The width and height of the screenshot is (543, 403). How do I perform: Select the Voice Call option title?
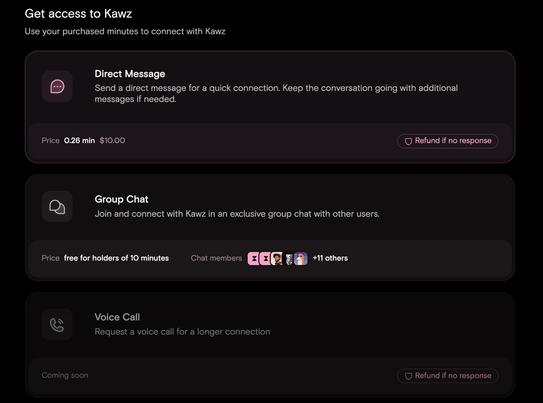pyautogui.click(x=117, y=317)
